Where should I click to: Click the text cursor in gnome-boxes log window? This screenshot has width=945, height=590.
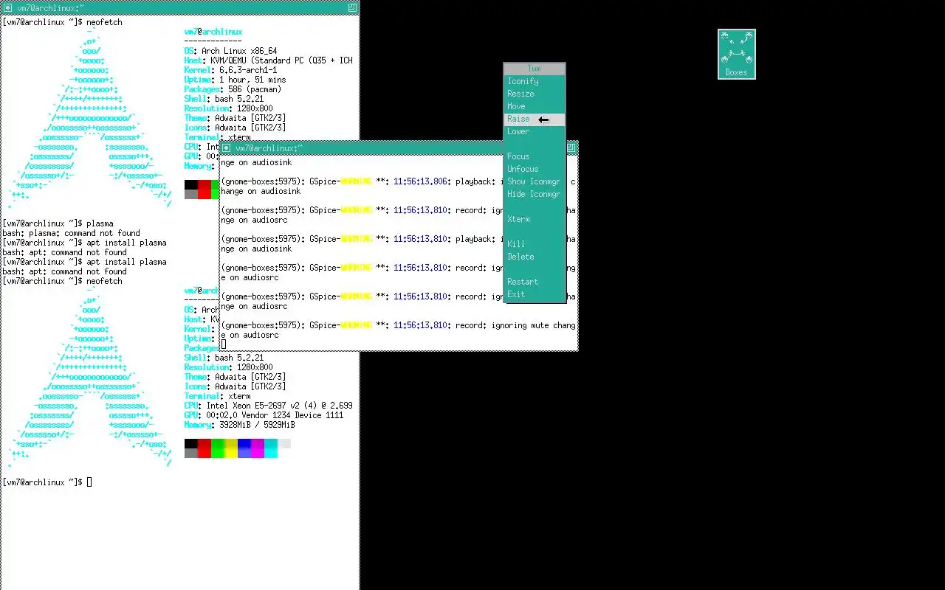pyautogui.click(x=224, y=344)
